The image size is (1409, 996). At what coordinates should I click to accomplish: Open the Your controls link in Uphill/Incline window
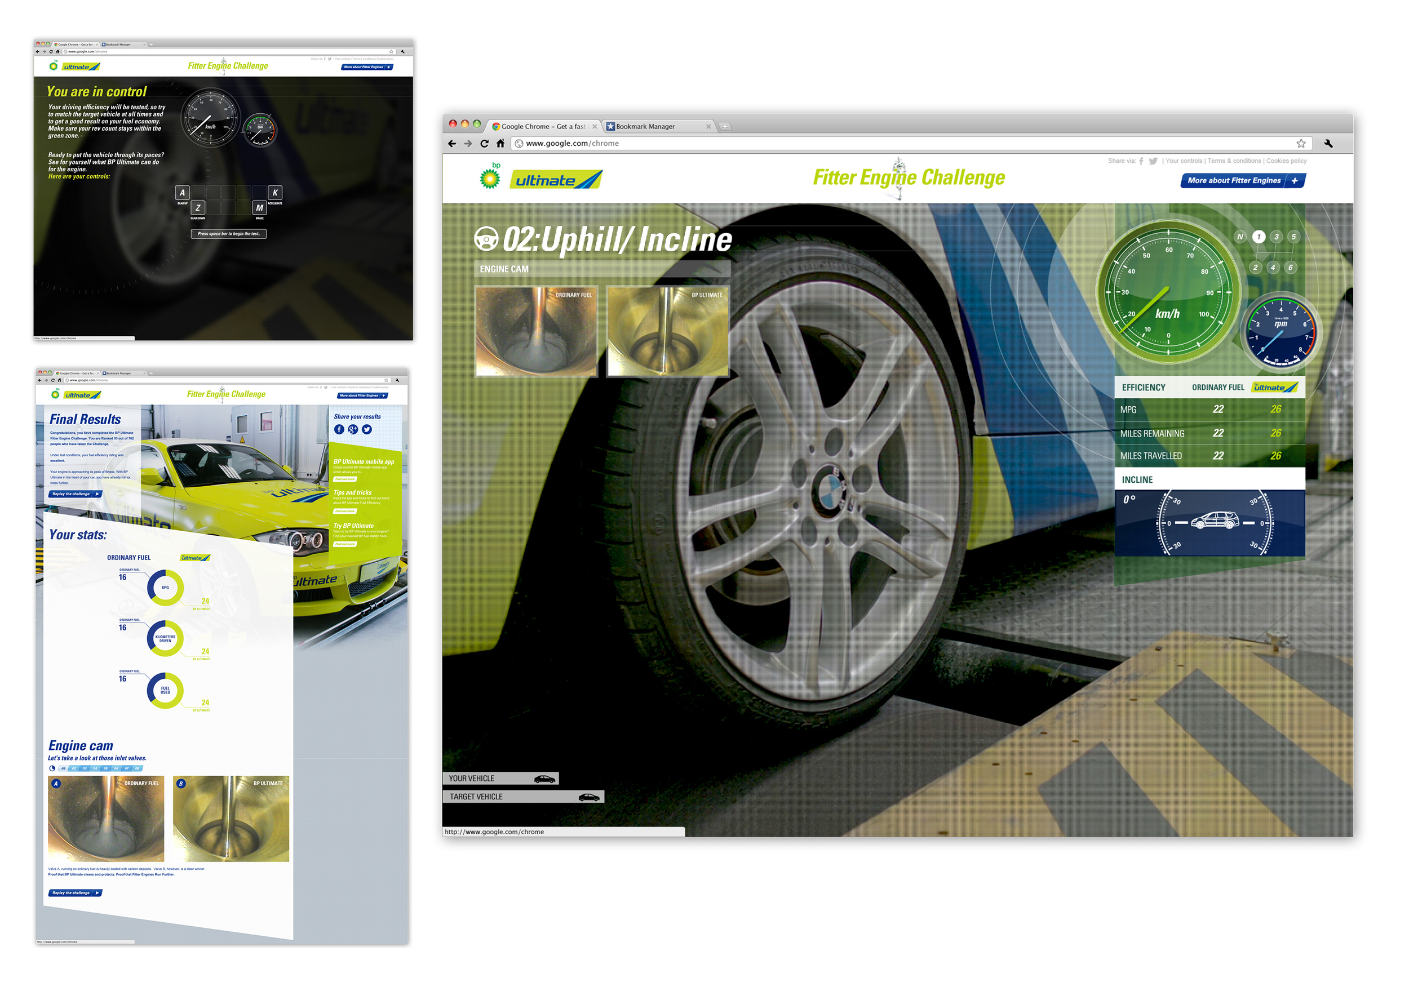point(1184,161)
